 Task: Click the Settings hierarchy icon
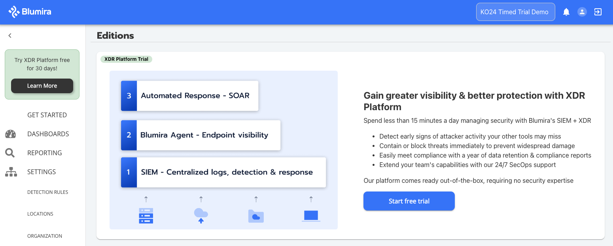11,172
